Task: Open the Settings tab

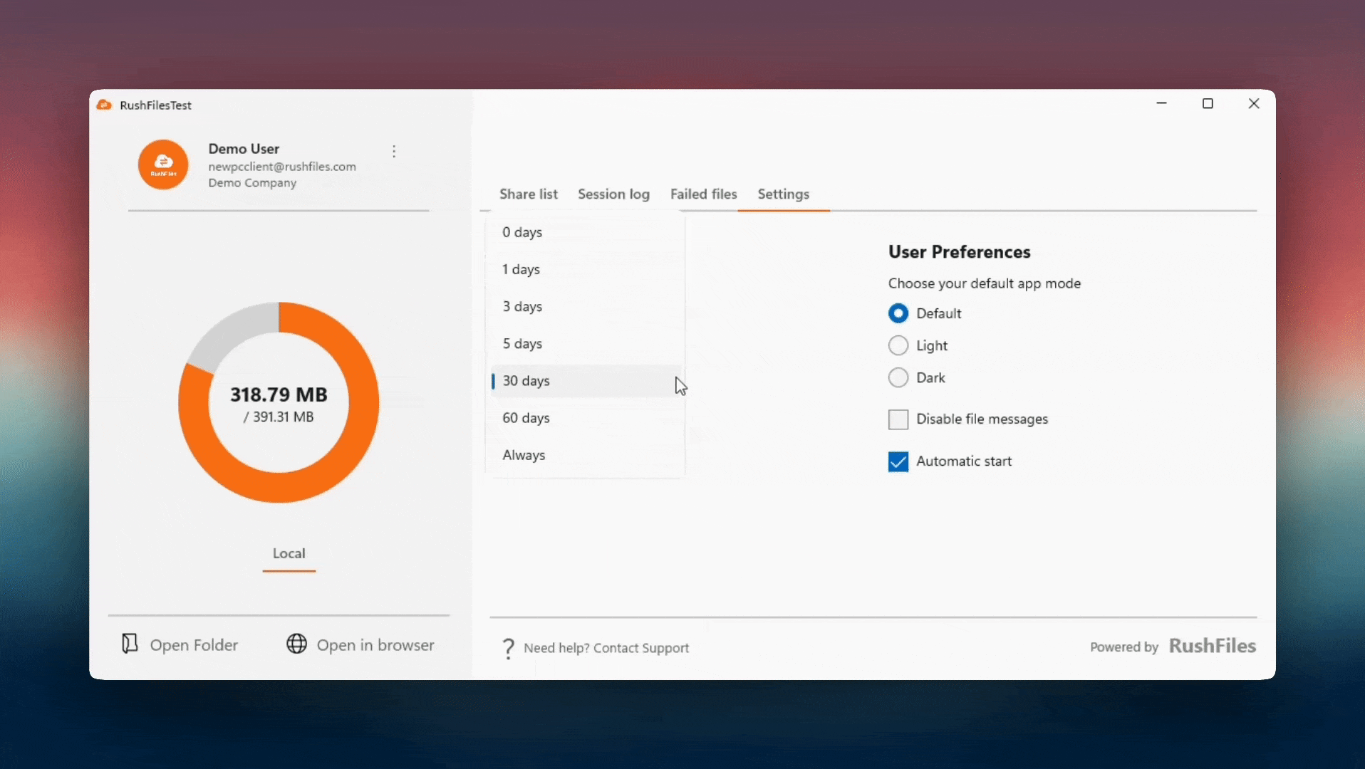Action: pyautogui.click(x=783, y=194)
